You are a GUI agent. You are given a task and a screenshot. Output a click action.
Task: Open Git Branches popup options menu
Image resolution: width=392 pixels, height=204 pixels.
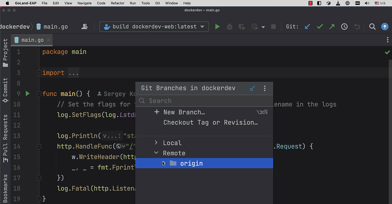pyautogui.click(x=265, y=88)
